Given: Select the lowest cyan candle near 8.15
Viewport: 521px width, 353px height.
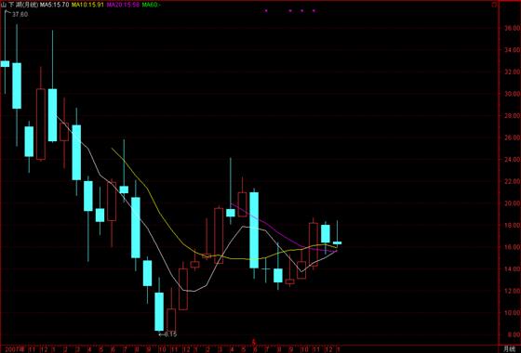Looking at the screenshot, I should point(159,311).
